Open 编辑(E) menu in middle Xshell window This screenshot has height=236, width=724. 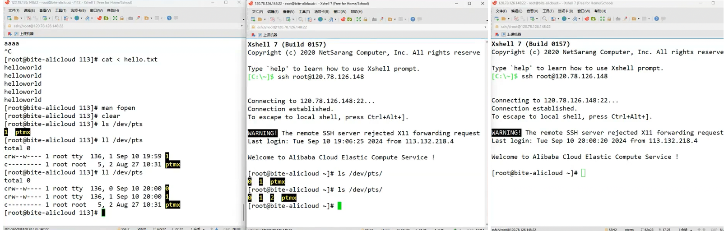[x=273, y=11]
